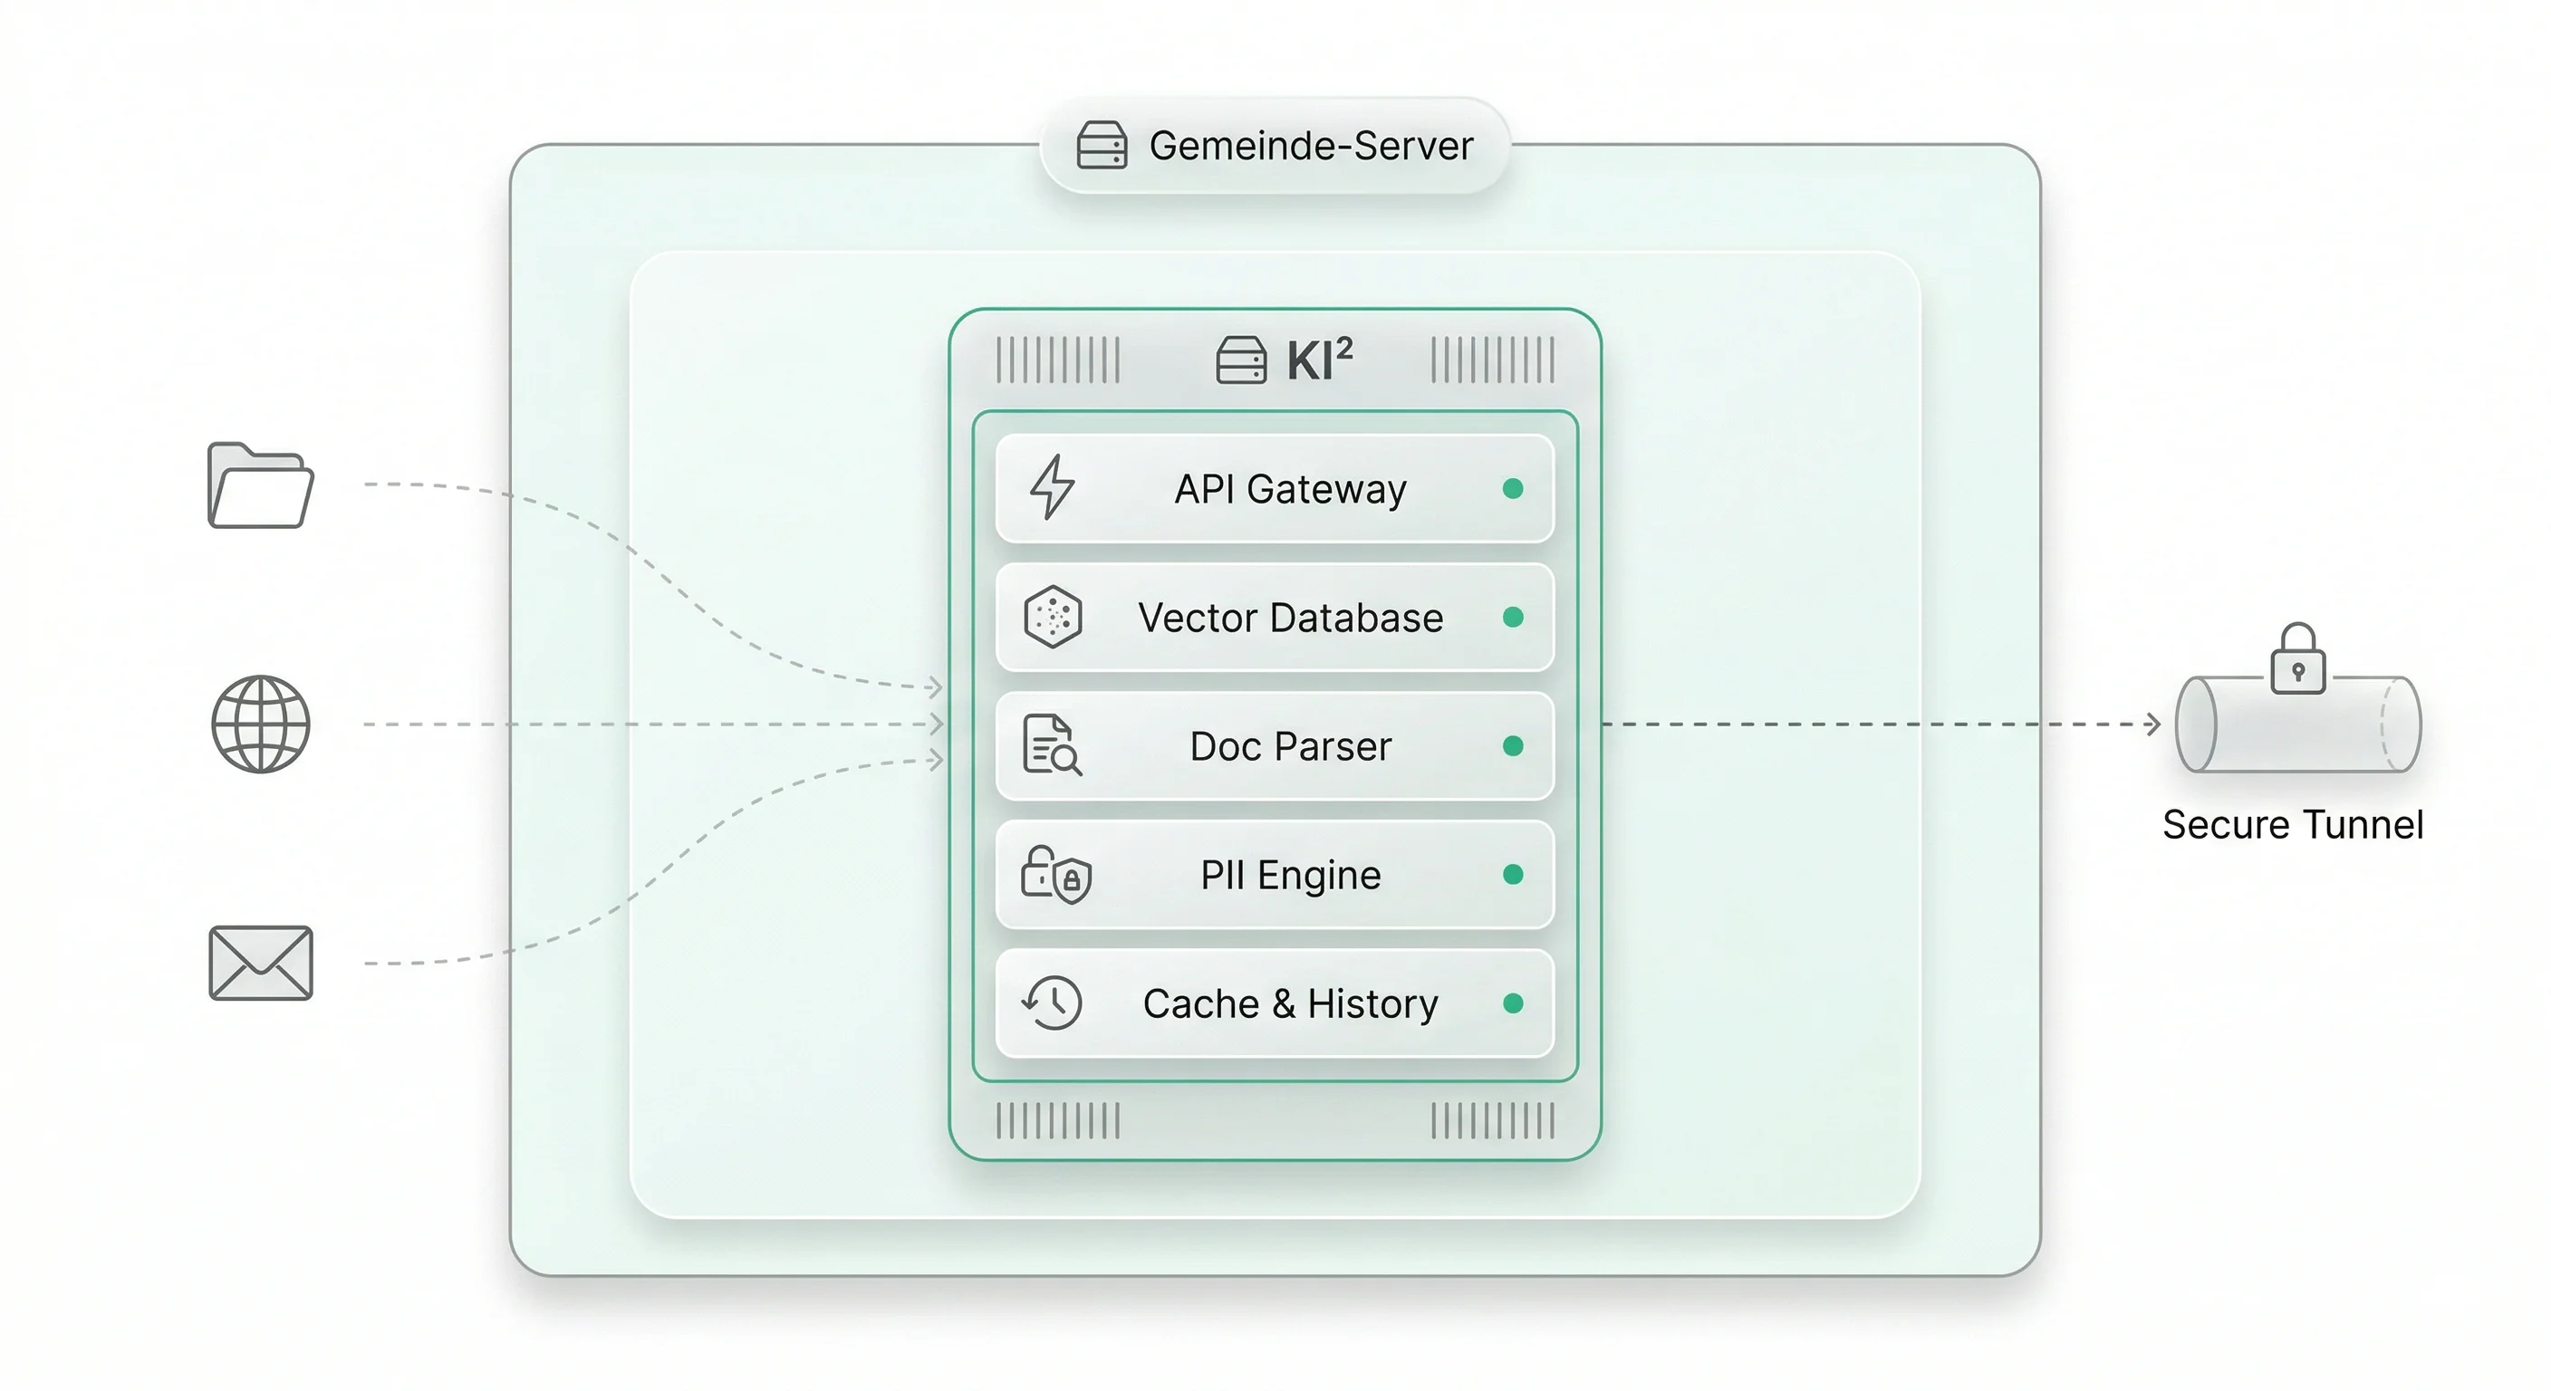Image resolution: width=2551 pixels, height=1391 pixels.
Task: Click the KI² header title
Action: 1319,360
